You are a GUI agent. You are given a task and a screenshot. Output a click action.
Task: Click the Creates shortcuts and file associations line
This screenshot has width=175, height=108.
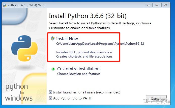click(84, 57)
